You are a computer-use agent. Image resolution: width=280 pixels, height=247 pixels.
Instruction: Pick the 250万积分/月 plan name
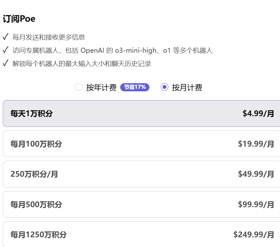(34, 174)
